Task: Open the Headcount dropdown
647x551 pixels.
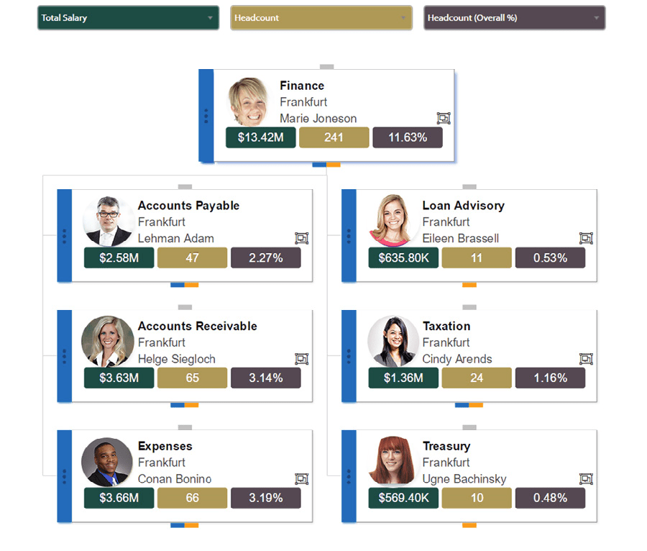Action: click(x=321, y=18)
